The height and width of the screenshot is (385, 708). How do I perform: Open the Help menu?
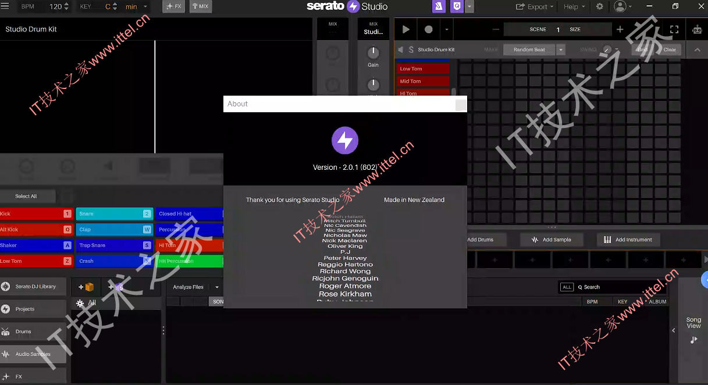click(574, 6)
